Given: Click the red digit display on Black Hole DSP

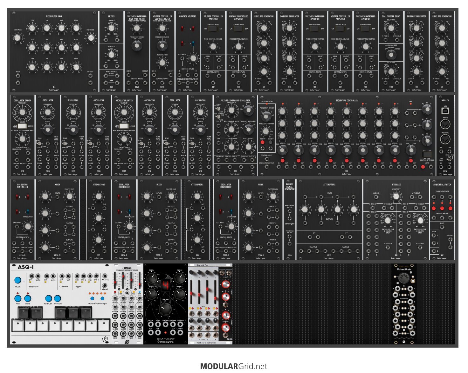Looking at the screenshot, I should tap(165, 286).
